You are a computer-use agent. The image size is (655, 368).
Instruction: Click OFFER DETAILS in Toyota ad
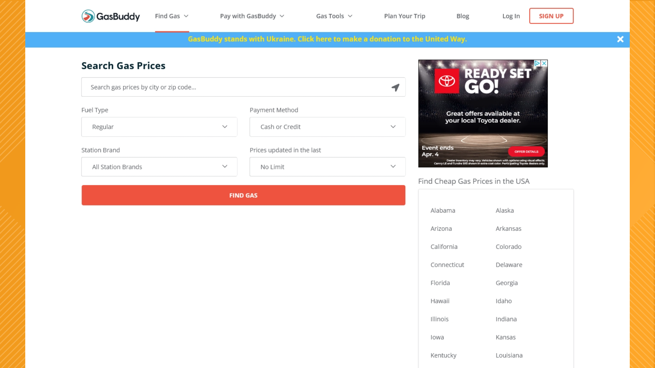(526, 152)
